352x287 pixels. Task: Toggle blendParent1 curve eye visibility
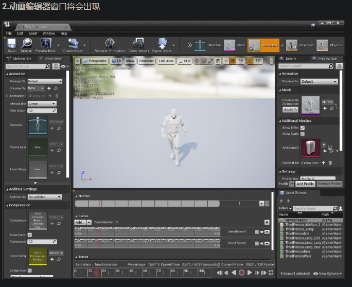[x=262, y=243]
